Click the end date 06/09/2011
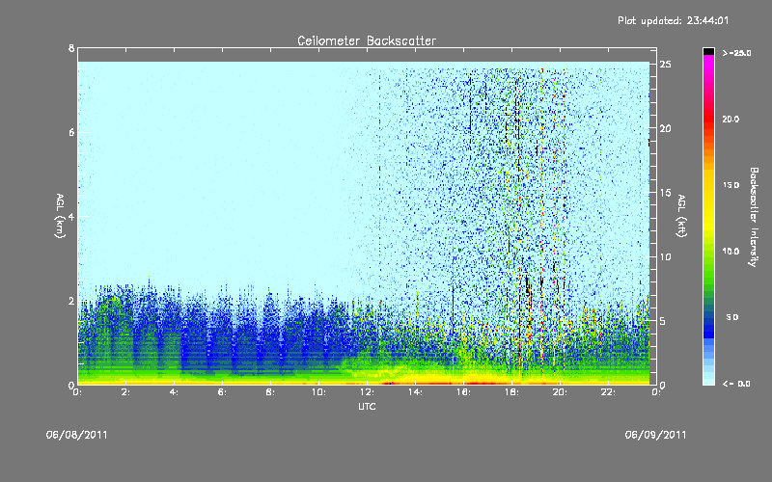The height and width of the screenshot is (482, 772). (655, 435)
